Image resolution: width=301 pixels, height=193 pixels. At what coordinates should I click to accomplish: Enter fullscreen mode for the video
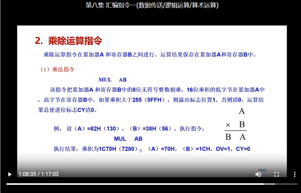[276, 174]
